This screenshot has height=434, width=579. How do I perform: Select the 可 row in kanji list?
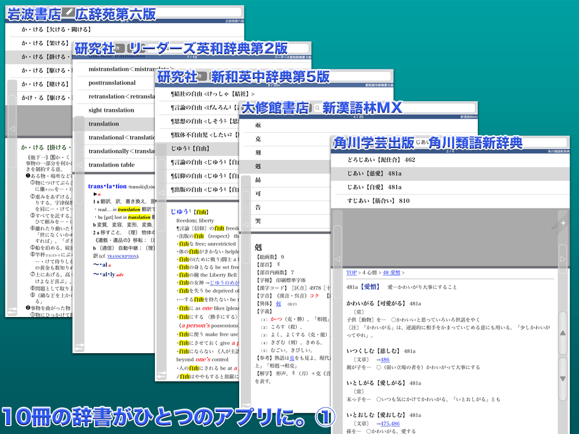click(285, 193)
